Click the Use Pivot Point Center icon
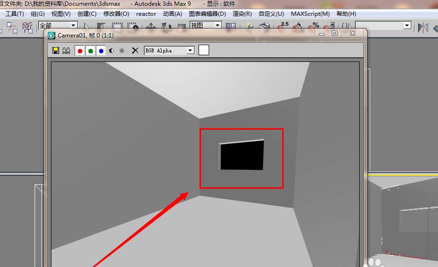This screenshot has width=438, height=267. [x=231, y=26]
